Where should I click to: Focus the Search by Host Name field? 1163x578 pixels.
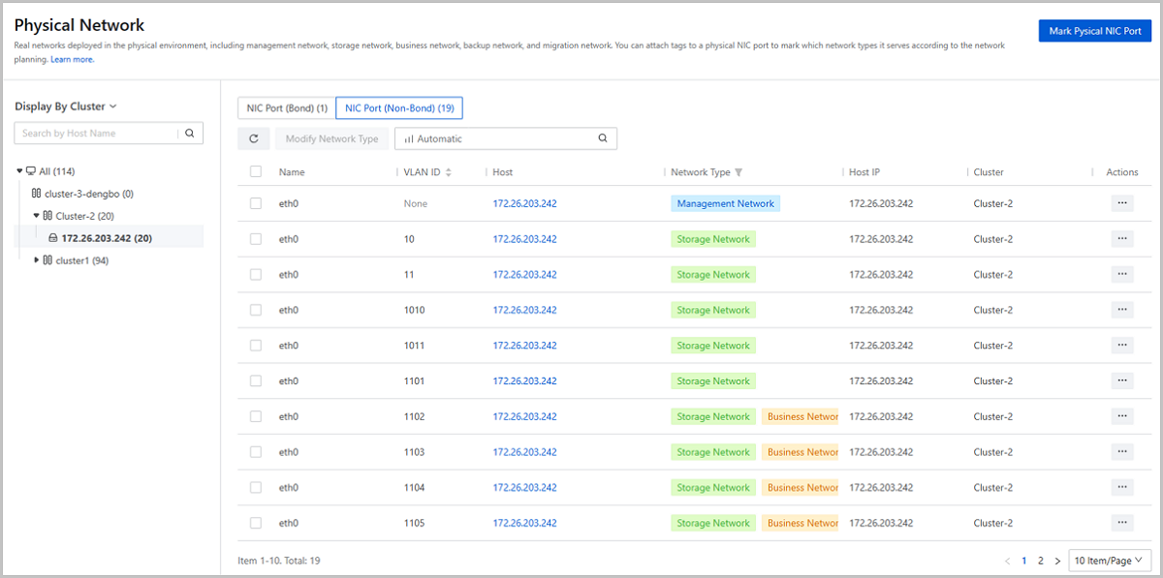pos(97,134)
